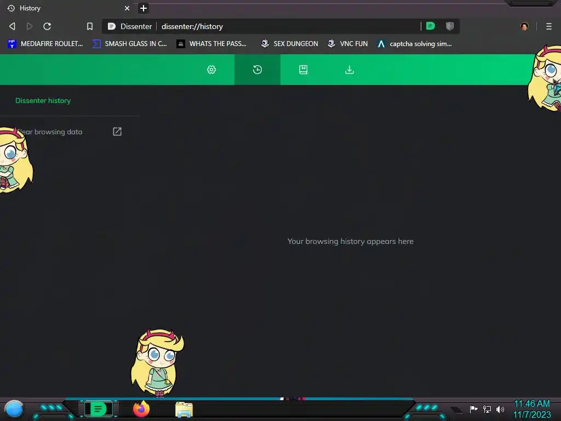Image resolution: width=561 pixels, height=421 pixels.
Task: Open the browser main menu
Action: tap(548, 26)
